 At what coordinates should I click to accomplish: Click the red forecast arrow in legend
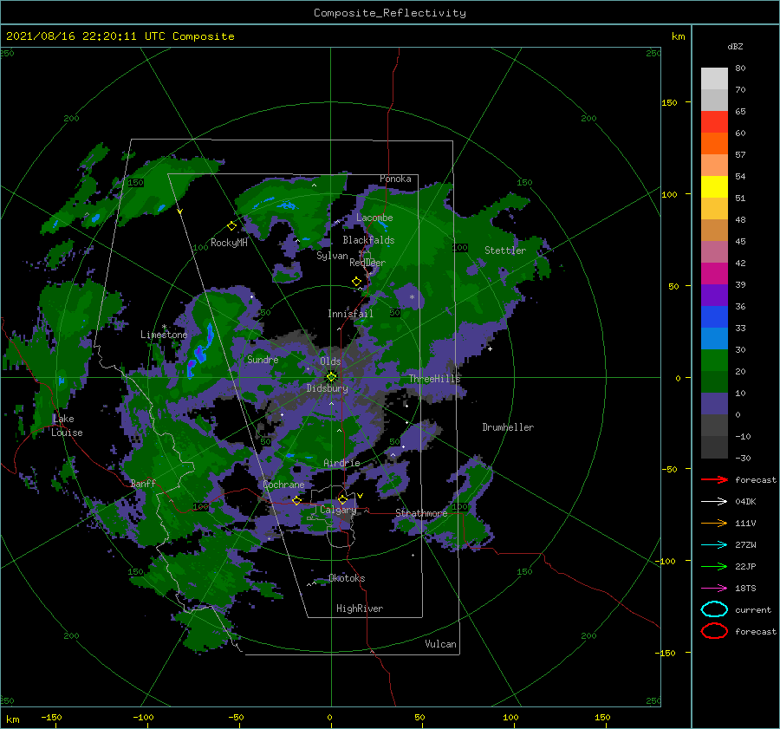click(714, 479)
